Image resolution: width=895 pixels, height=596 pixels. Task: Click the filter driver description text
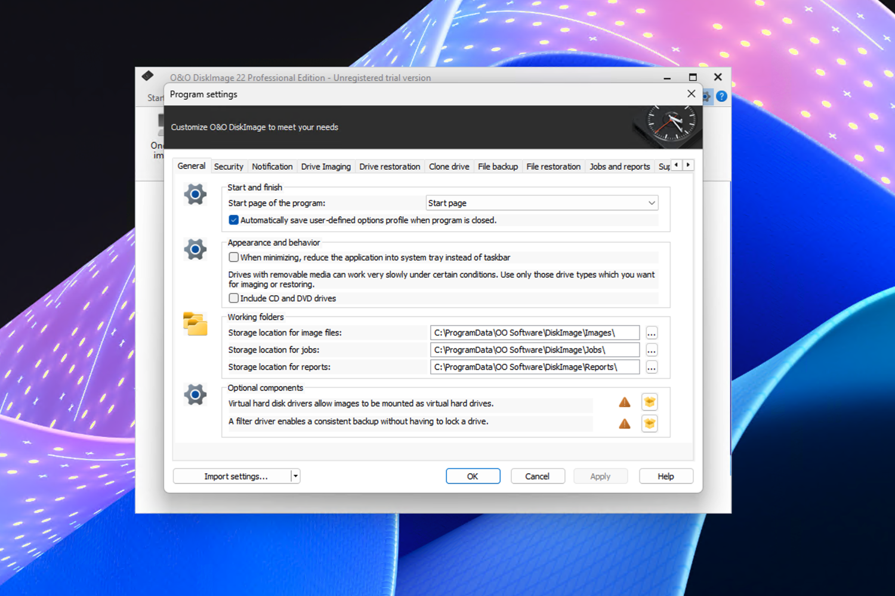tap(358, 421)
